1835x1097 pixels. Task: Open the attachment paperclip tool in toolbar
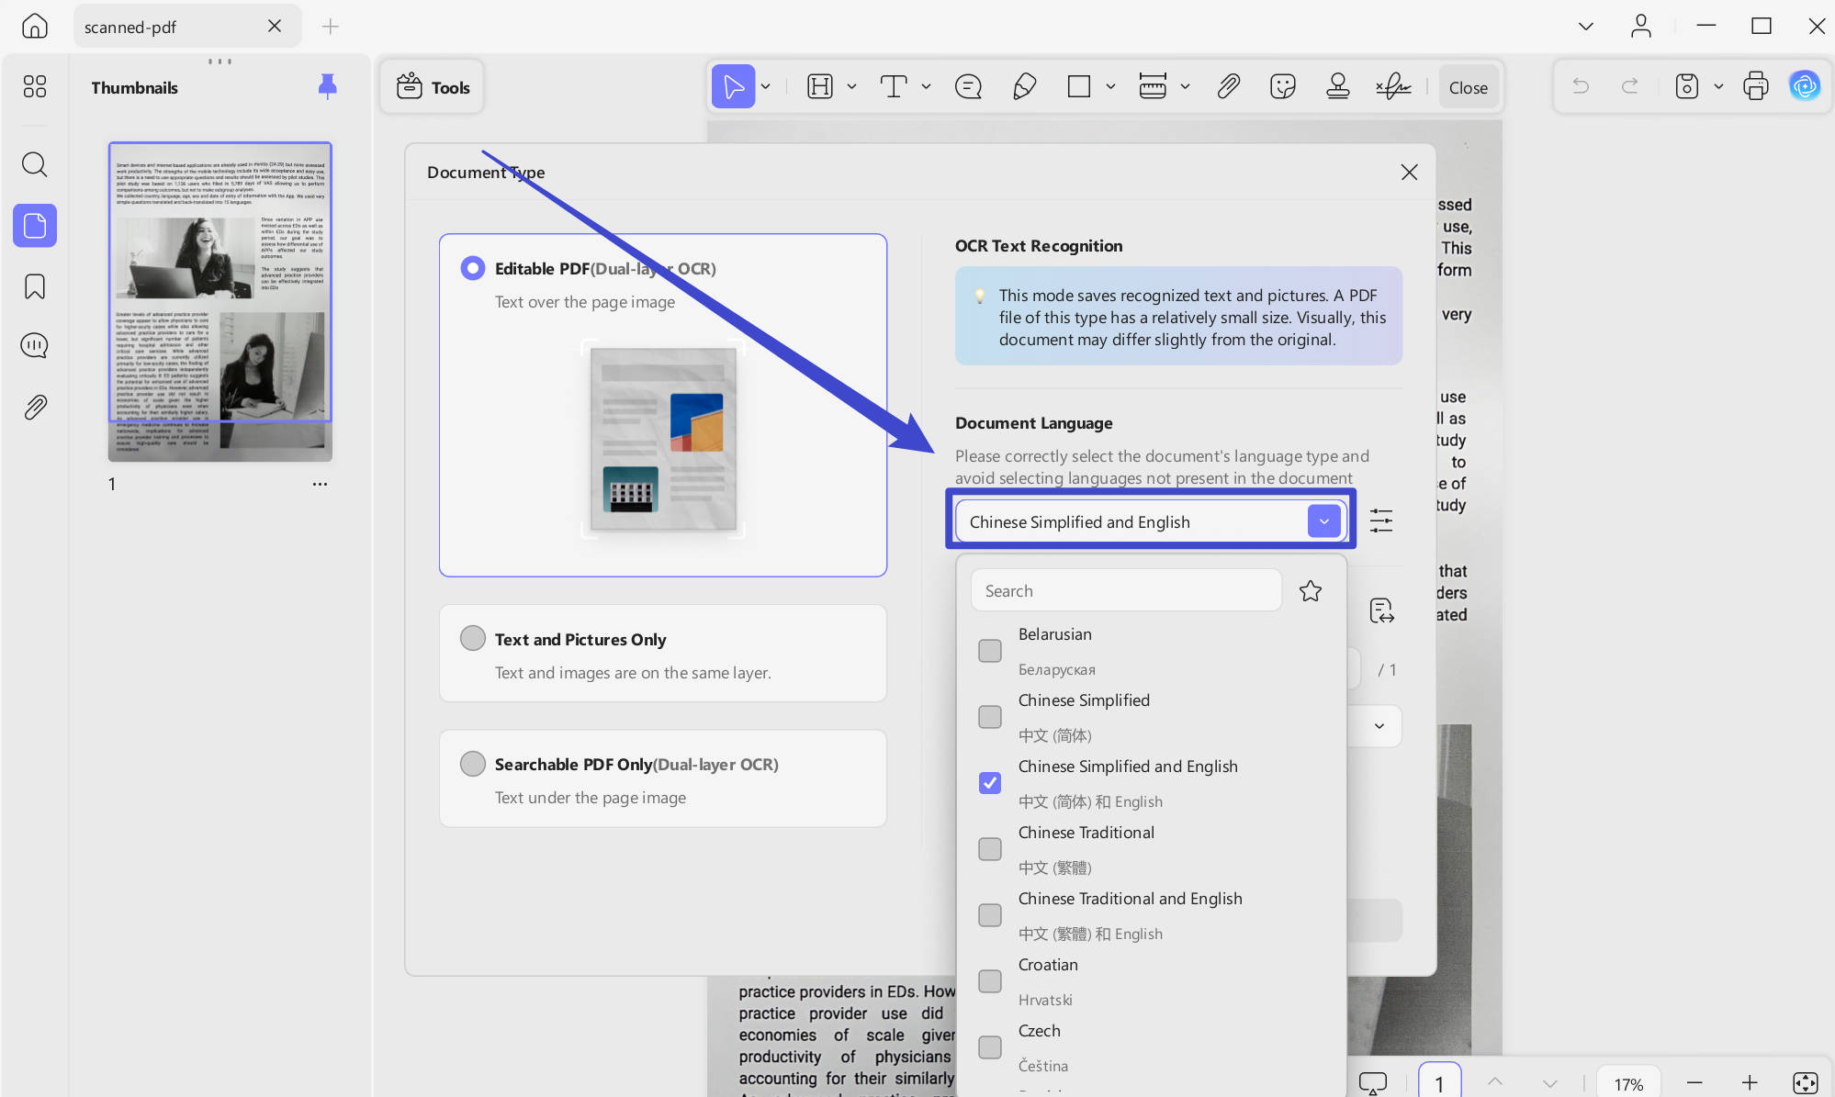[x=1228, y=87]
